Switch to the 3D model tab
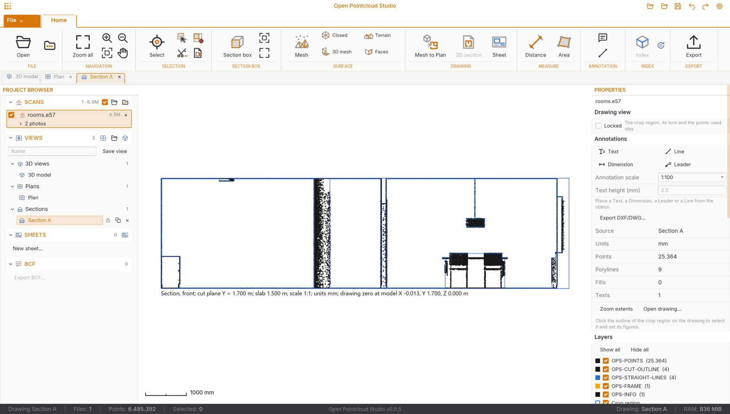Screen dimensions: 730x414 click(22, 77)
